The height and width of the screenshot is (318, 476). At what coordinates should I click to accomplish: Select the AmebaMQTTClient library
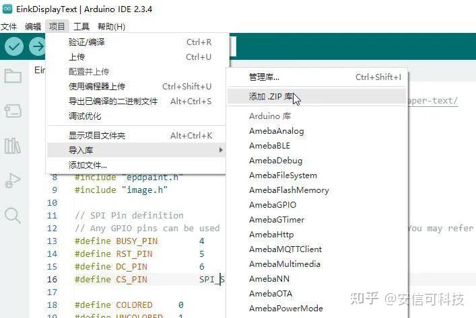[x=285, y=249]
